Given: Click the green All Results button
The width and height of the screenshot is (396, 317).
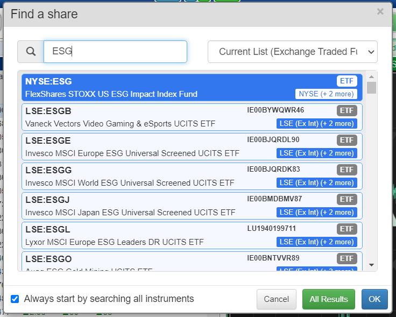Looking at the screenshot, I should [x=329, y=299].
